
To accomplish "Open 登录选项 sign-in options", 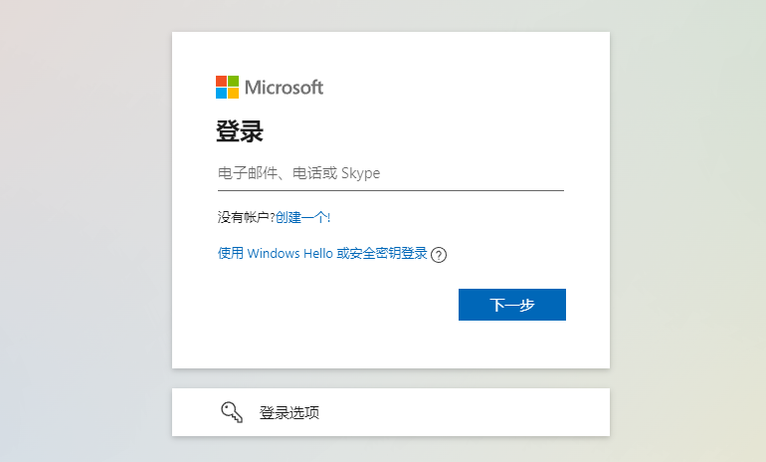I will (x=289, y=412).
